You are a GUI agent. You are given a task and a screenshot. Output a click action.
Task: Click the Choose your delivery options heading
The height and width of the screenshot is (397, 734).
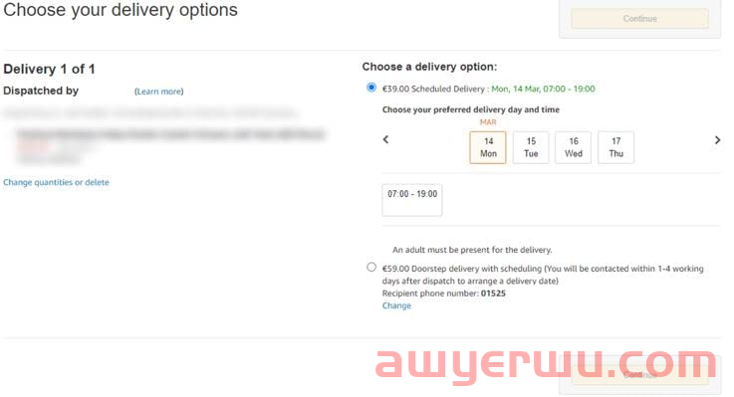pos(121,10)
